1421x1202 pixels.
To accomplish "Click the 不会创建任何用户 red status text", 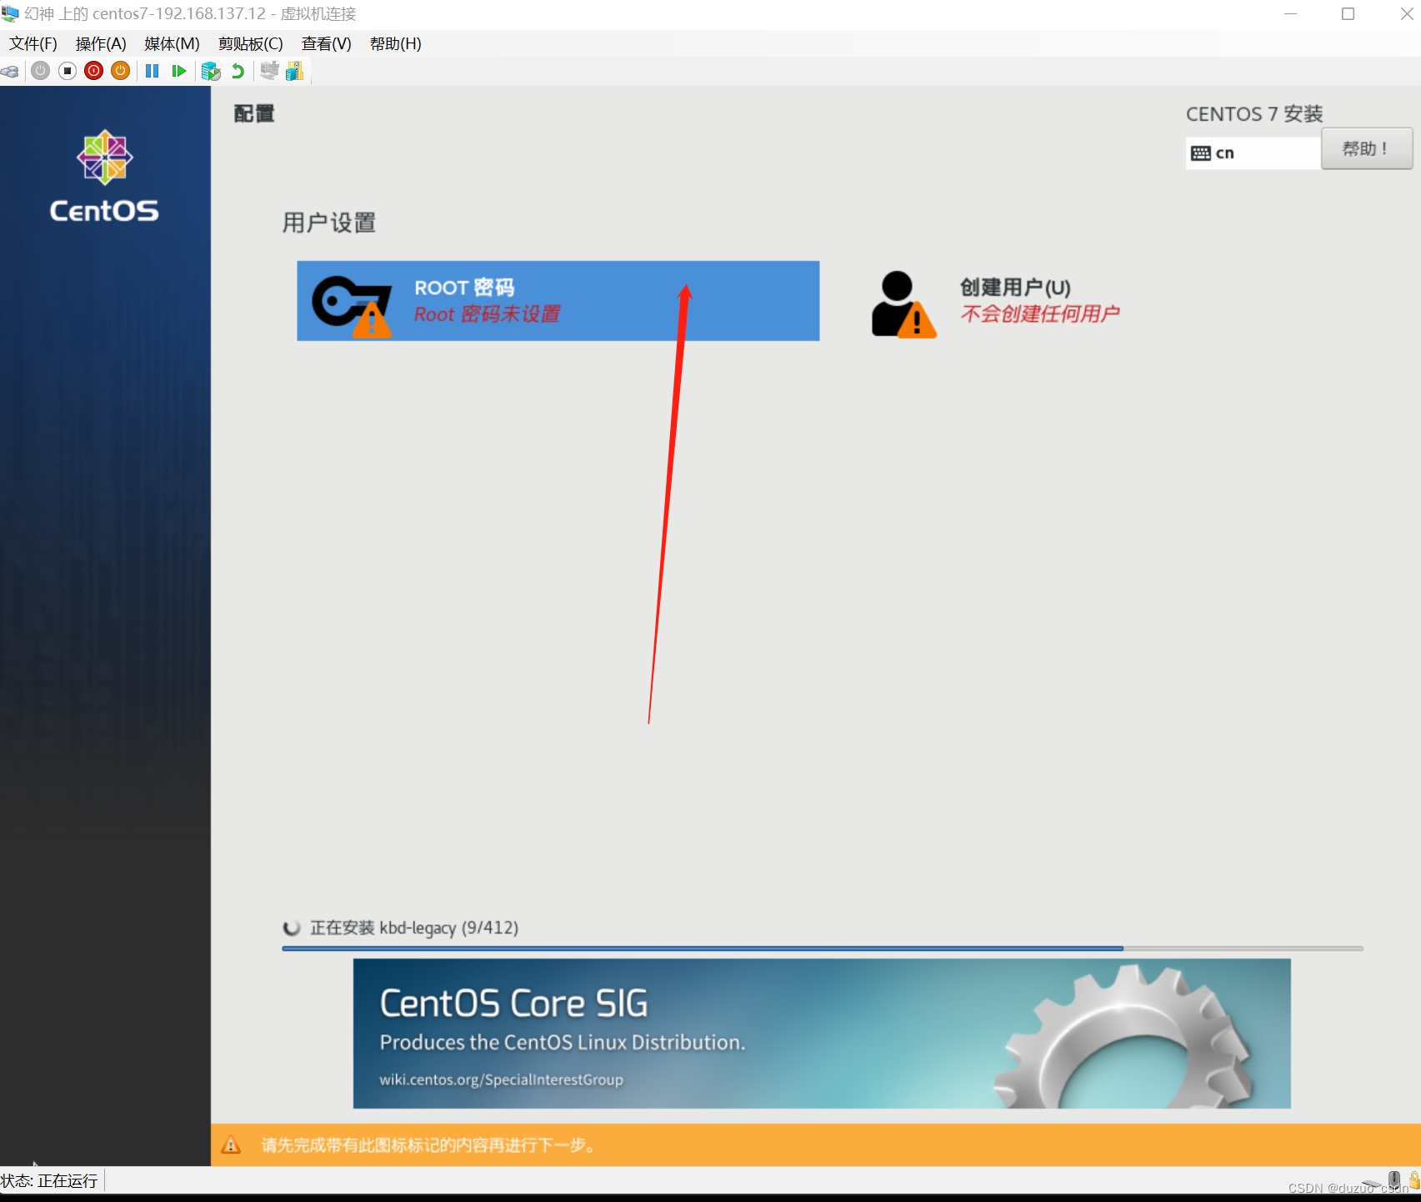I will pyautogui.click(x=1039, y=314).
